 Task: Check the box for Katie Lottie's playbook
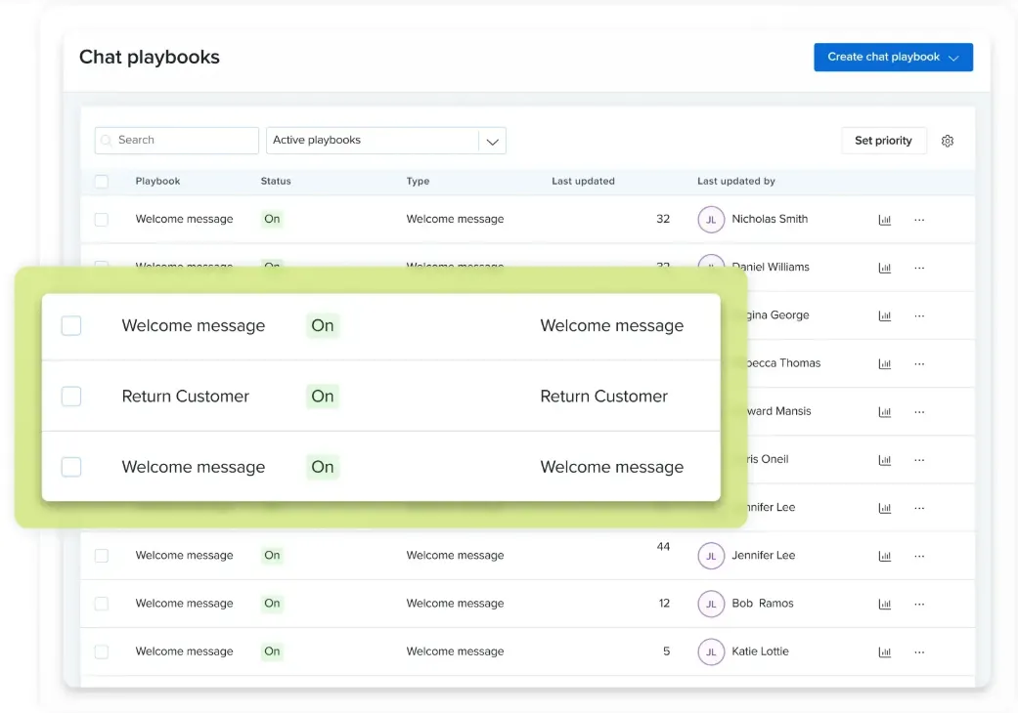point(102,651)
